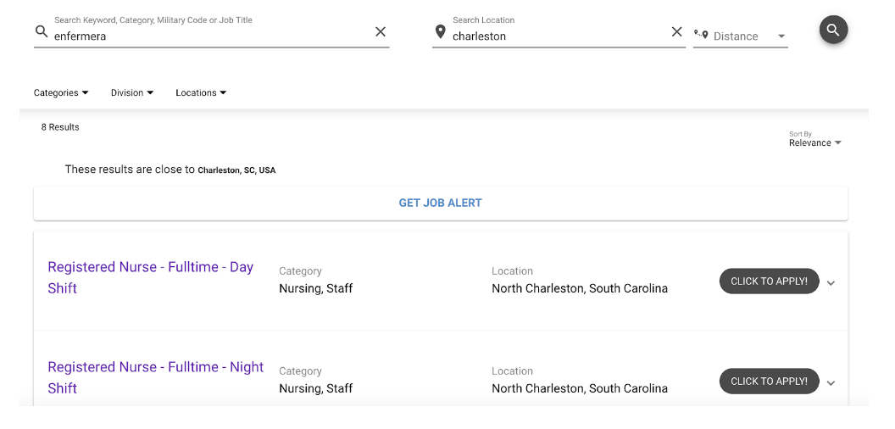The height and width of the screenshot is (429, 895).
Task: Clear the location field with X icon
Action: click(676, 31)
